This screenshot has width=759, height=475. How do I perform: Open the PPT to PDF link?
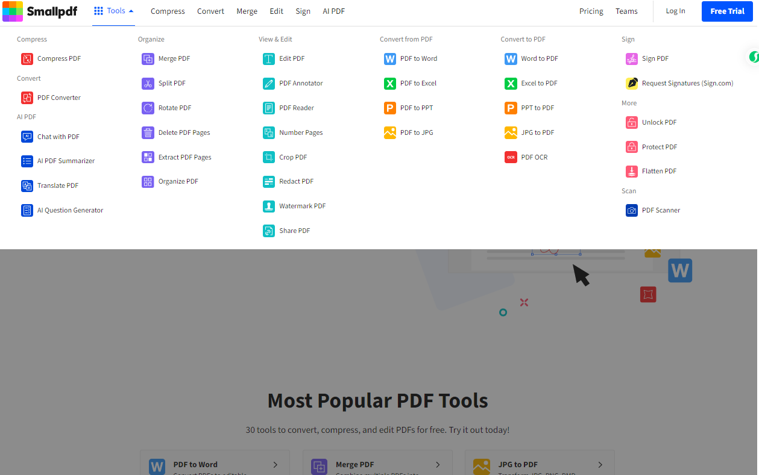point(529,108)
